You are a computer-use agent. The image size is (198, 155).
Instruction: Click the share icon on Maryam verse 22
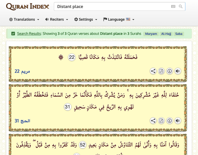[153, 71]
